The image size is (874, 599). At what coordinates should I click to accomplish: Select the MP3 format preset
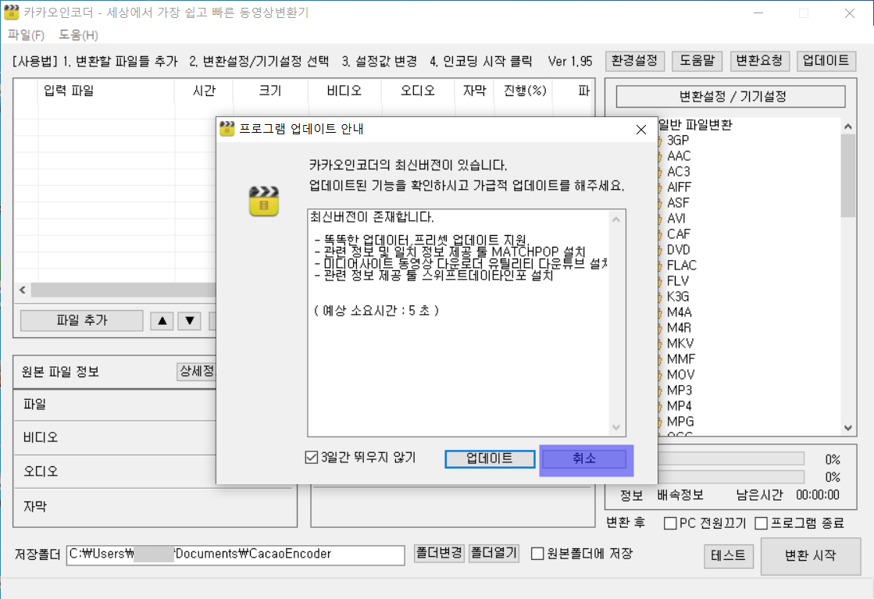click(679, 390)
